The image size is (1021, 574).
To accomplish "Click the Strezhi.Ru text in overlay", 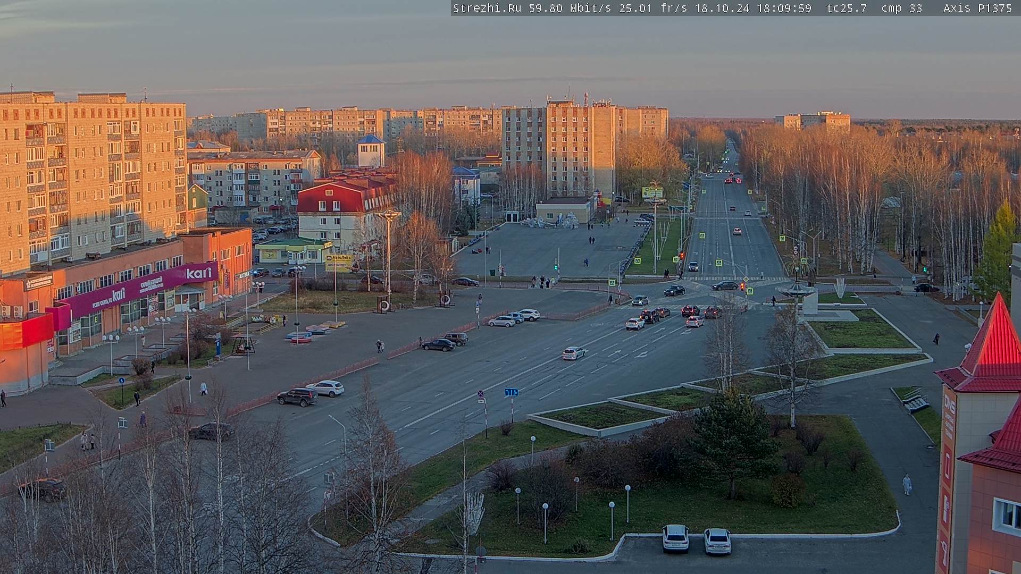I will coord(487,8).
